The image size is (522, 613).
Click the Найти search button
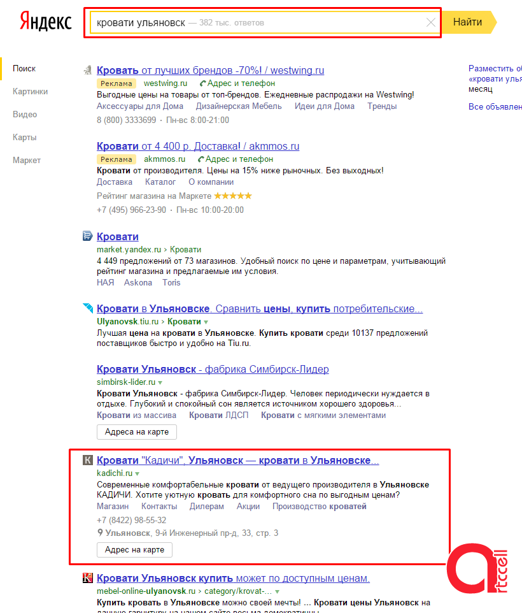tap(469, 22)
